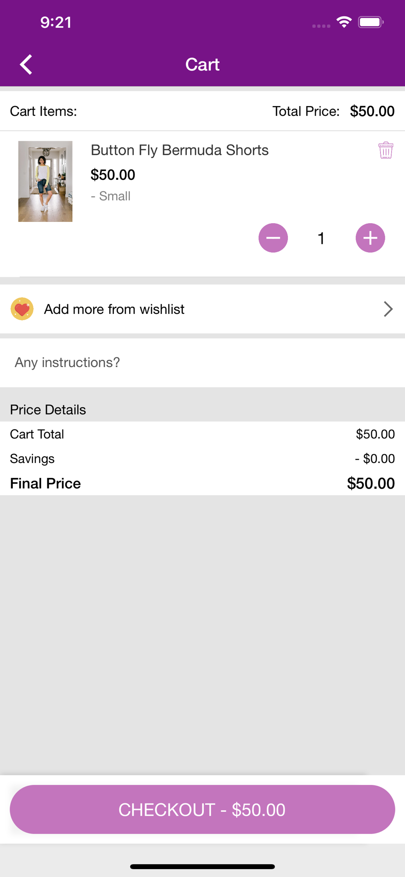
Task: Tap the battery status icon
Action: tap(371, 22)
